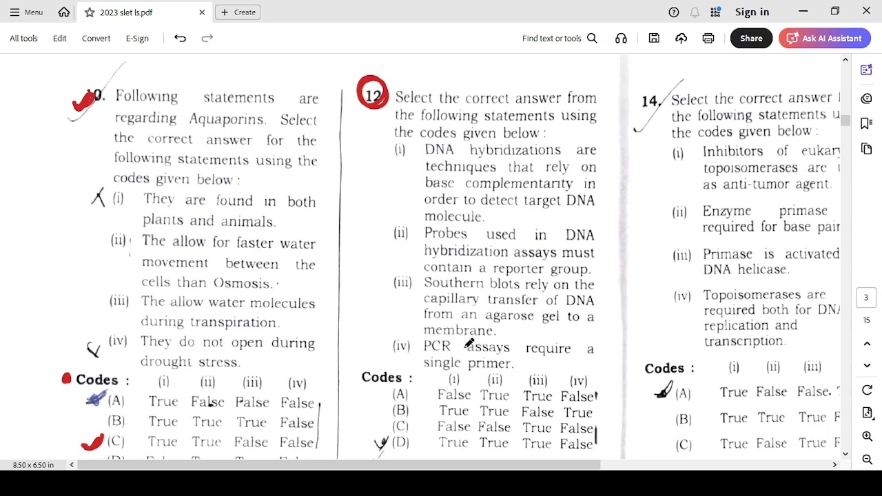
Task: Open the All tools menu
Action: point(23,39)
